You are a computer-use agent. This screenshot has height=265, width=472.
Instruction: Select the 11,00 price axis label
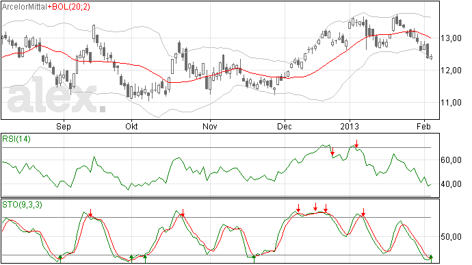(x=451, y=103)
